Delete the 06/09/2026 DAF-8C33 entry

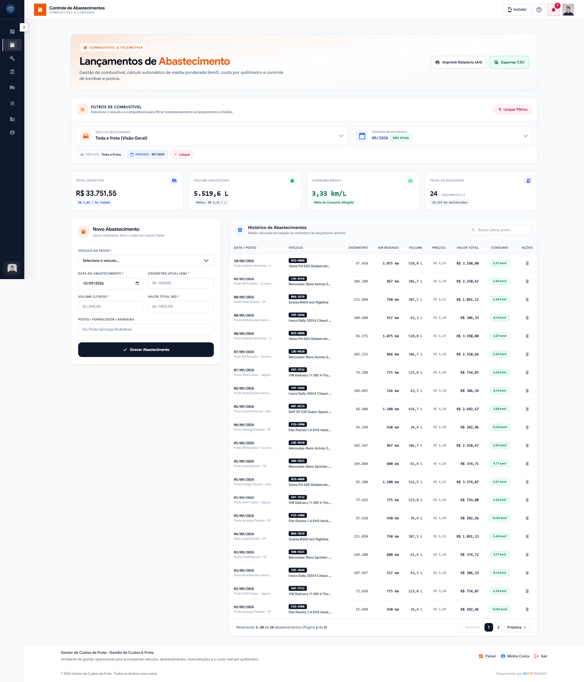point(527,409)
